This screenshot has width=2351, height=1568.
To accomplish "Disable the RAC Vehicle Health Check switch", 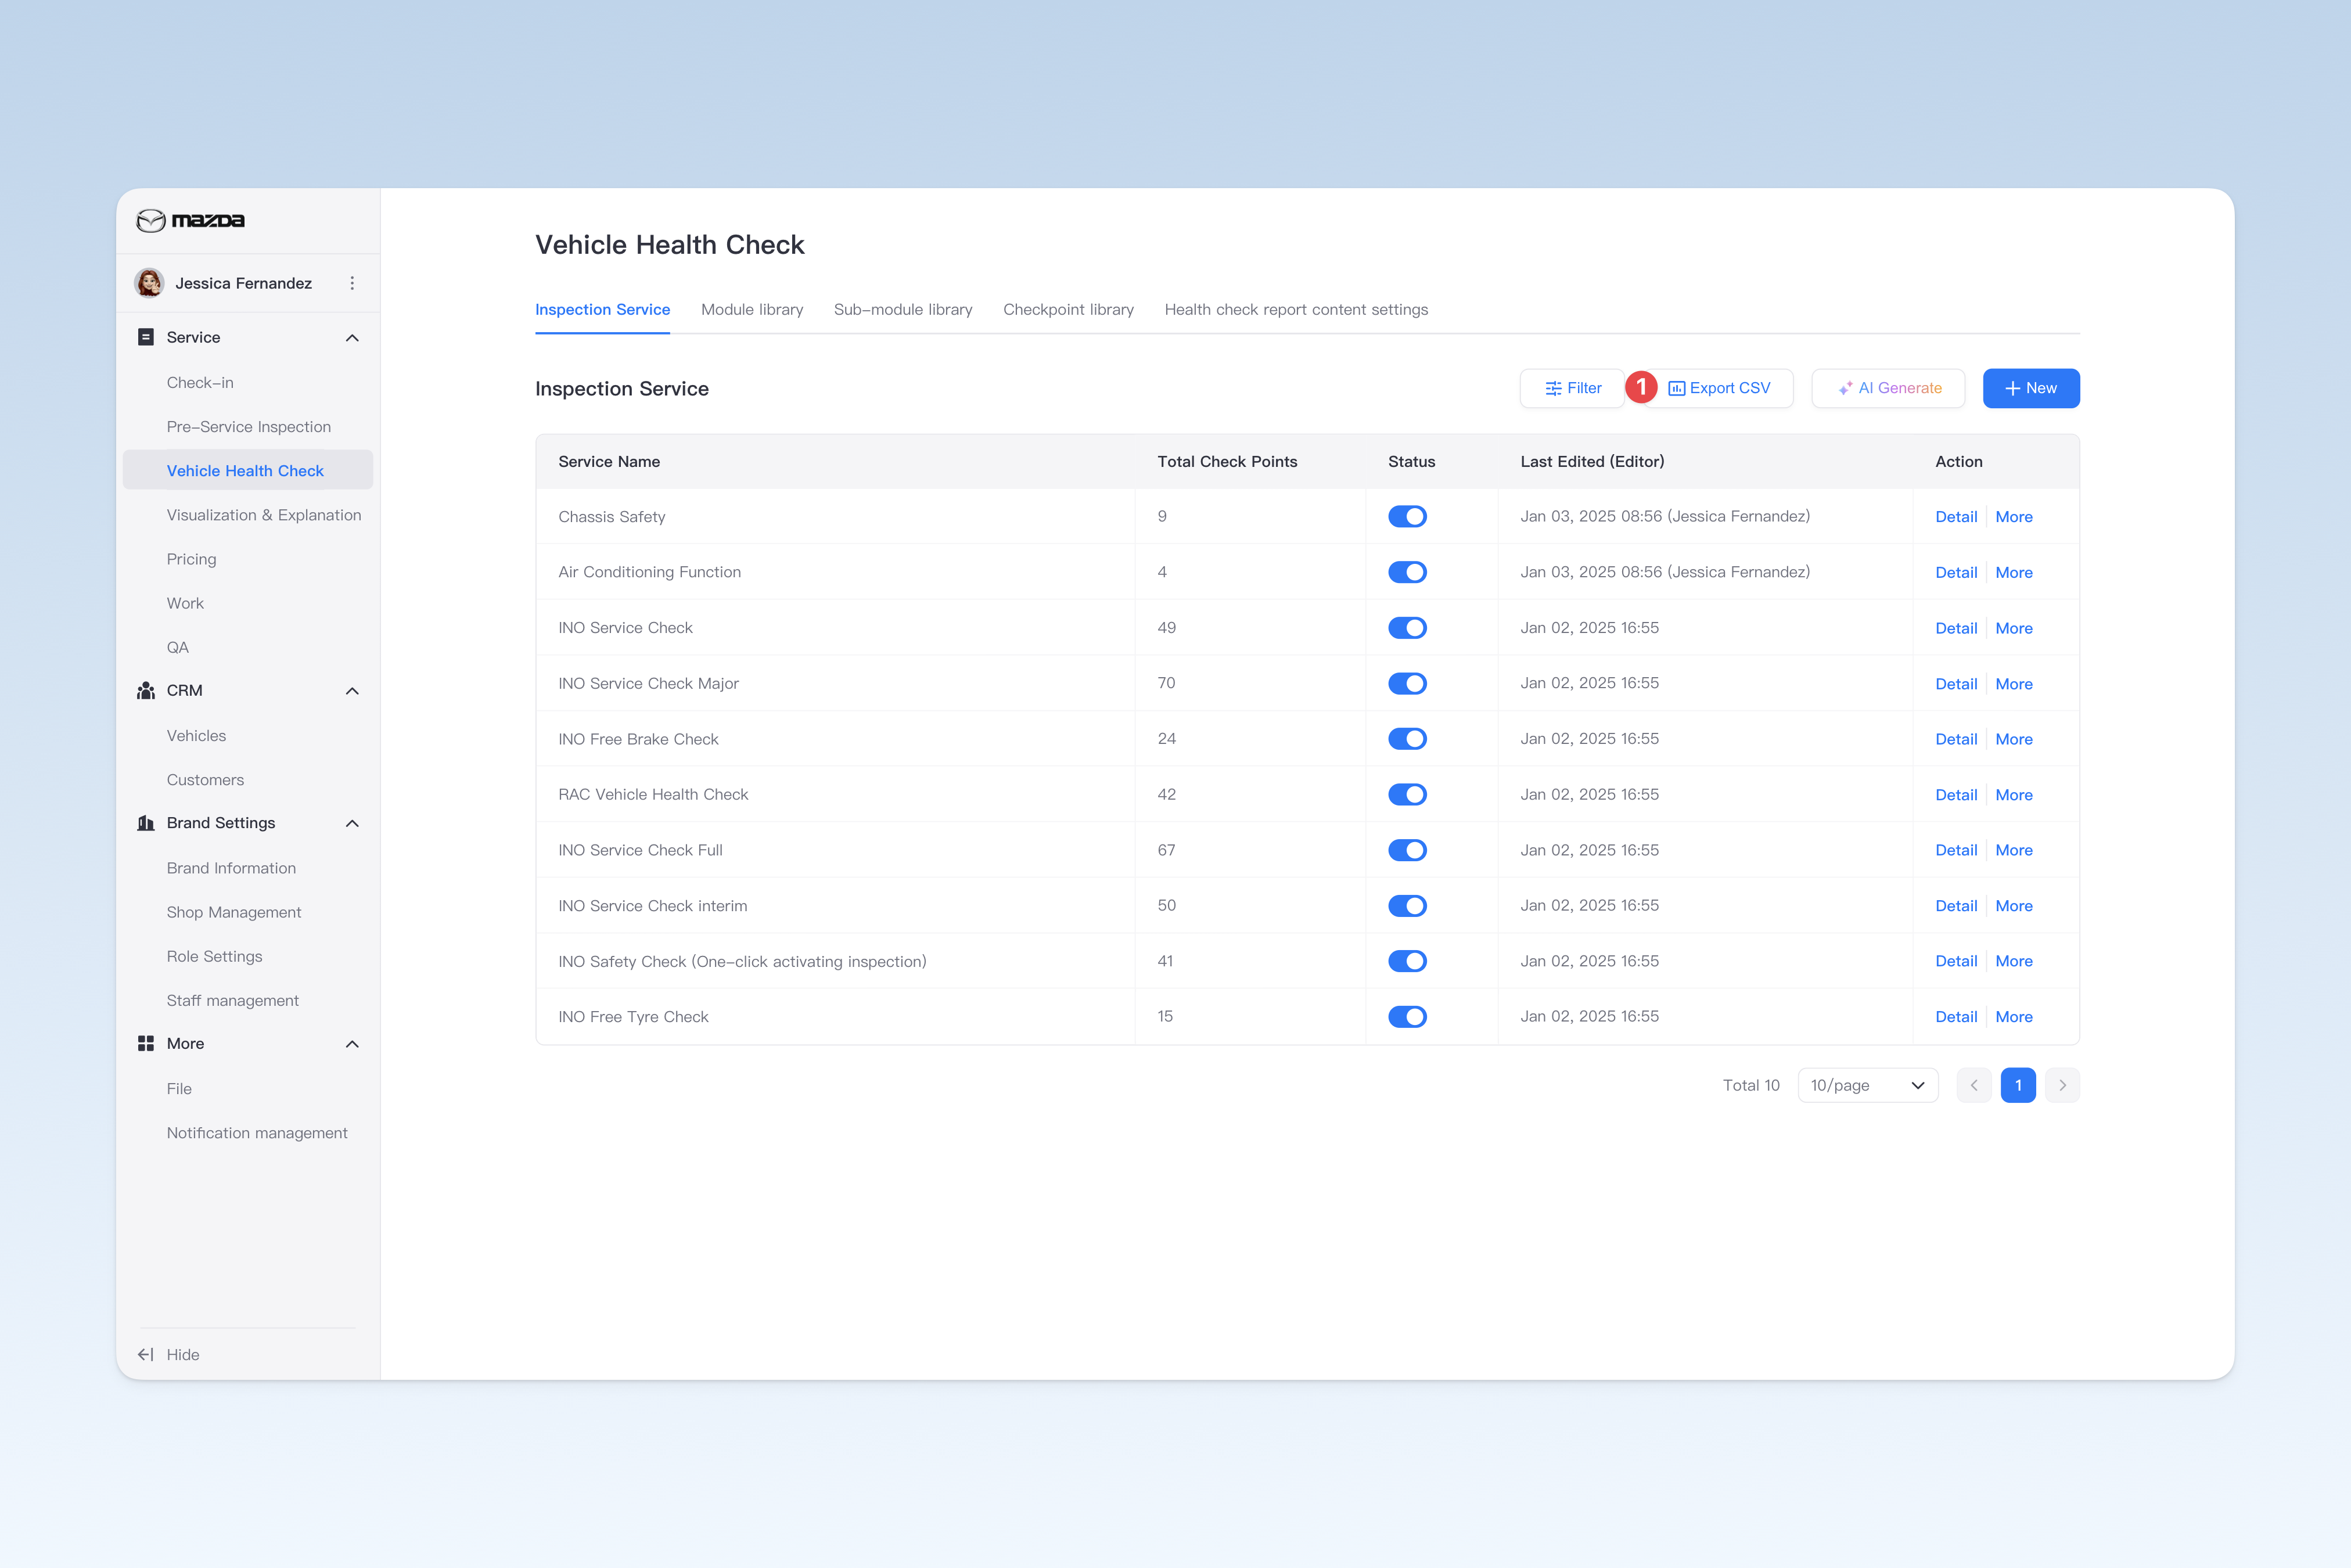I will tap(1407, 794).
